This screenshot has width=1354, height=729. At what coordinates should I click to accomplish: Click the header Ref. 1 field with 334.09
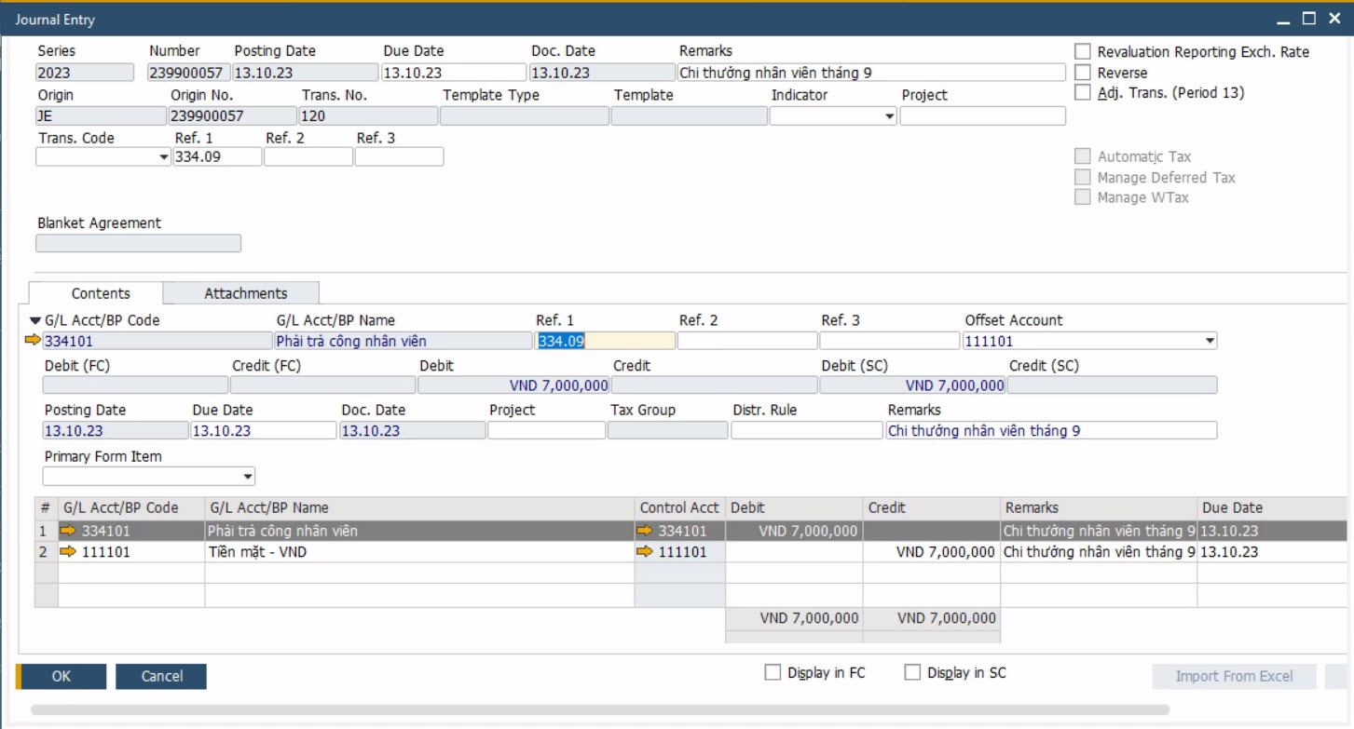[x=217, y=157]
